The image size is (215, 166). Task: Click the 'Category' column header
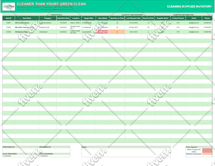coord(48,18)
